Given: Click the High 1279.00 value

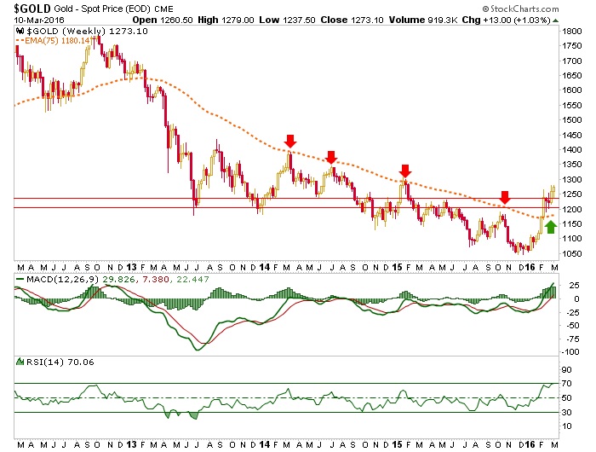Looking at the screenshot, I should (x=226, y=20).
